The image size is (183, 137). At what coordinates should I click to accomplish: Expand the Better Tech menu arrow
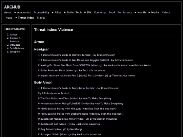coord(65,13)
